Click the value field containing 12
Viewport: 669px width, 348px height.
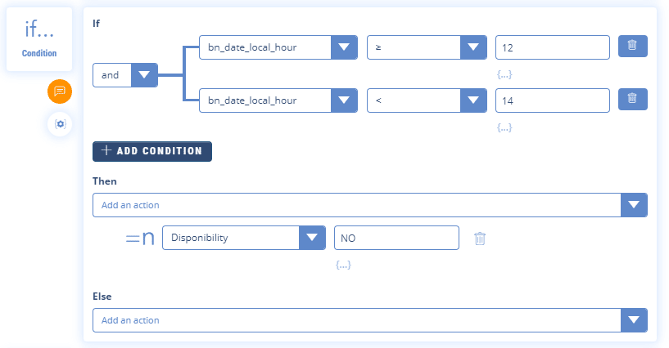[552, 47]
